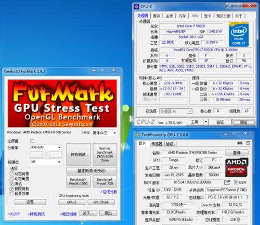Click the GPU-Z title bar icon

point(138,135)
